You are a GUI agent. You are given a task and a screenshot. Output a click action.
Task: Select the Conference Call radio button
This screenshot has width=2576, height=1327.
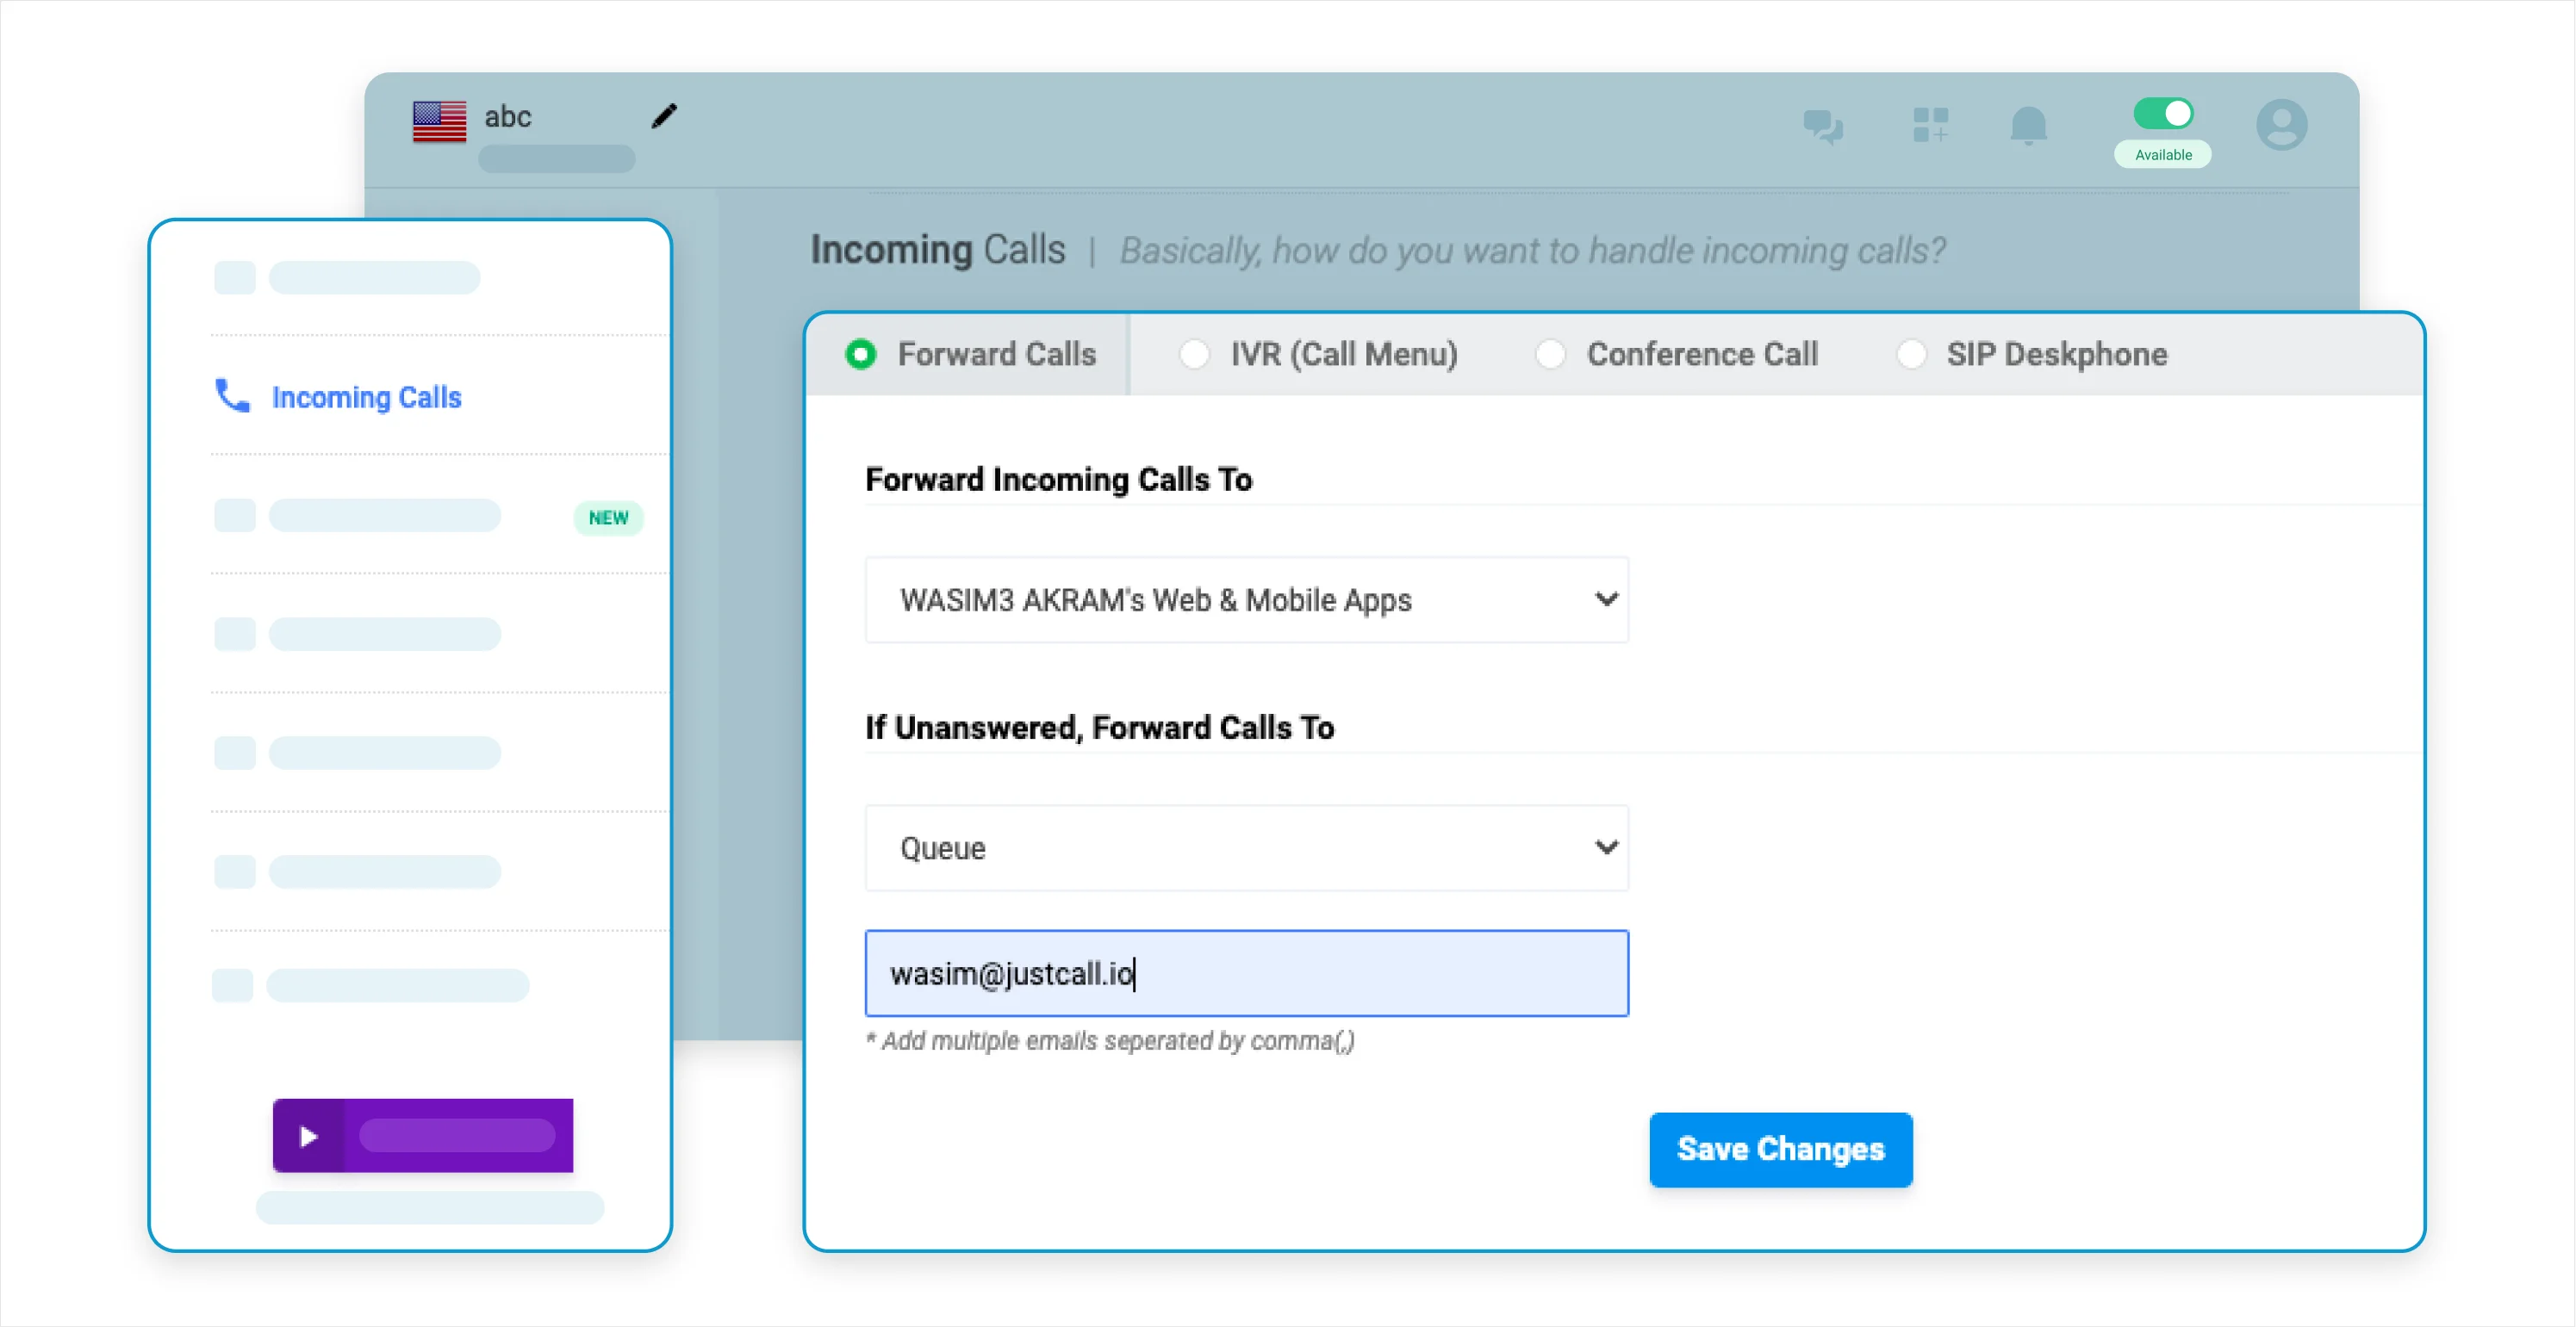point(1550,355)
